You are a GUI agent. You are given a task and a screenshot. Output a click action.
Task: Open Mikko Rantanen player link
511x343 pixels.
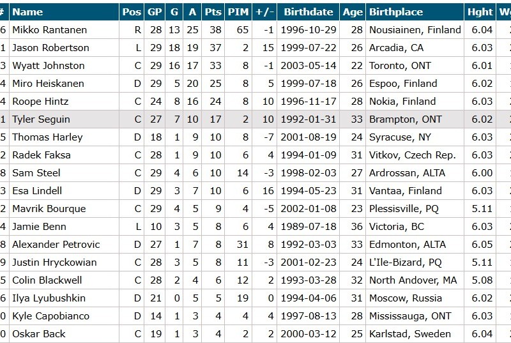tap(49, 30)
